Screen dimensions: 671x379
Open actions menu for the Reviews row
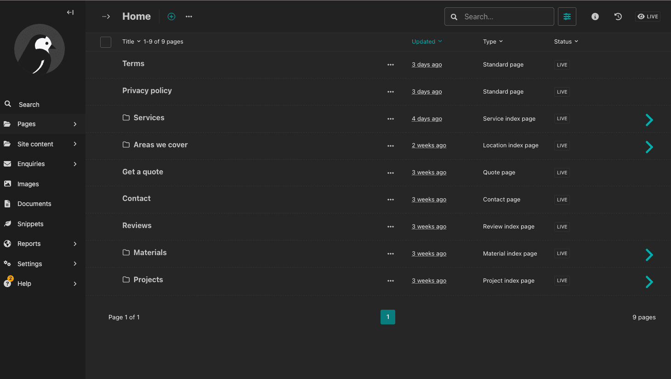[391, 227]
